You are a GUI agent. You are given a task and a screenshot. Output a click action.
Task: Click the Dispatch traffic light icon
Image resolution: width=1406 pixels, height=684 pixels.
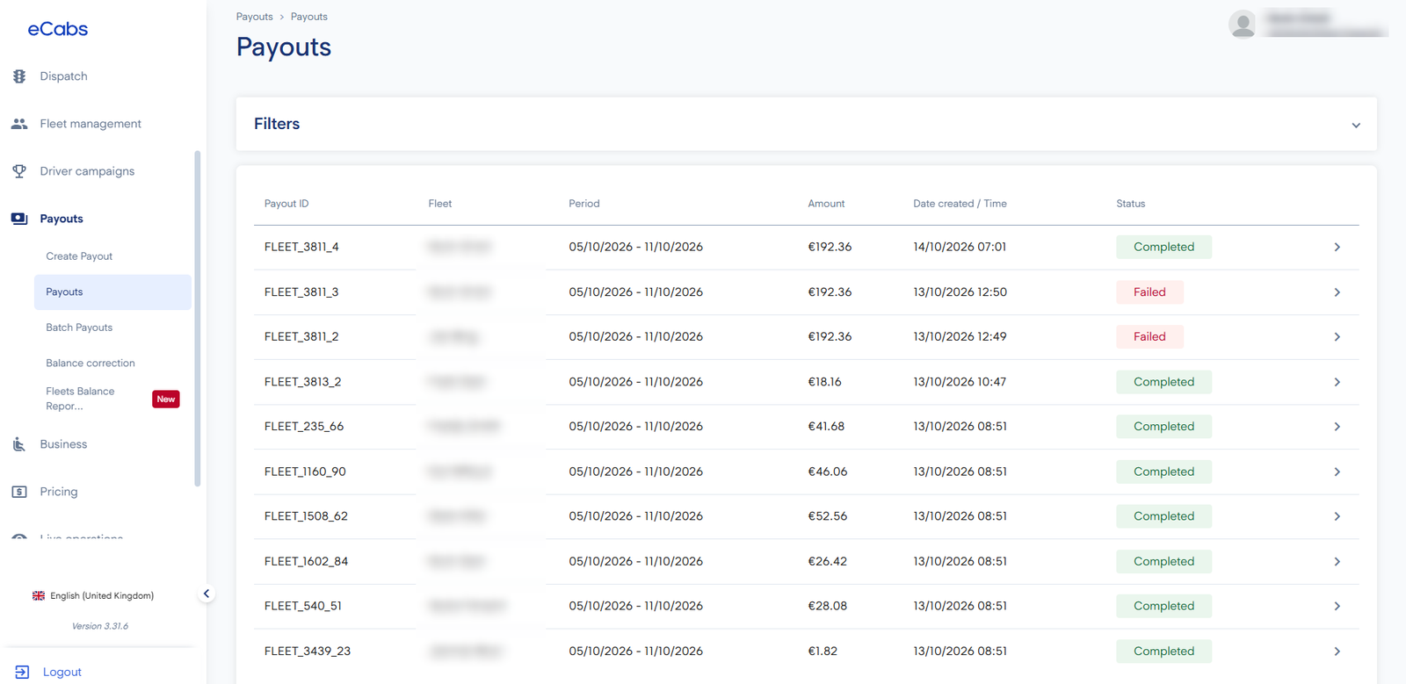click(19, 76)
